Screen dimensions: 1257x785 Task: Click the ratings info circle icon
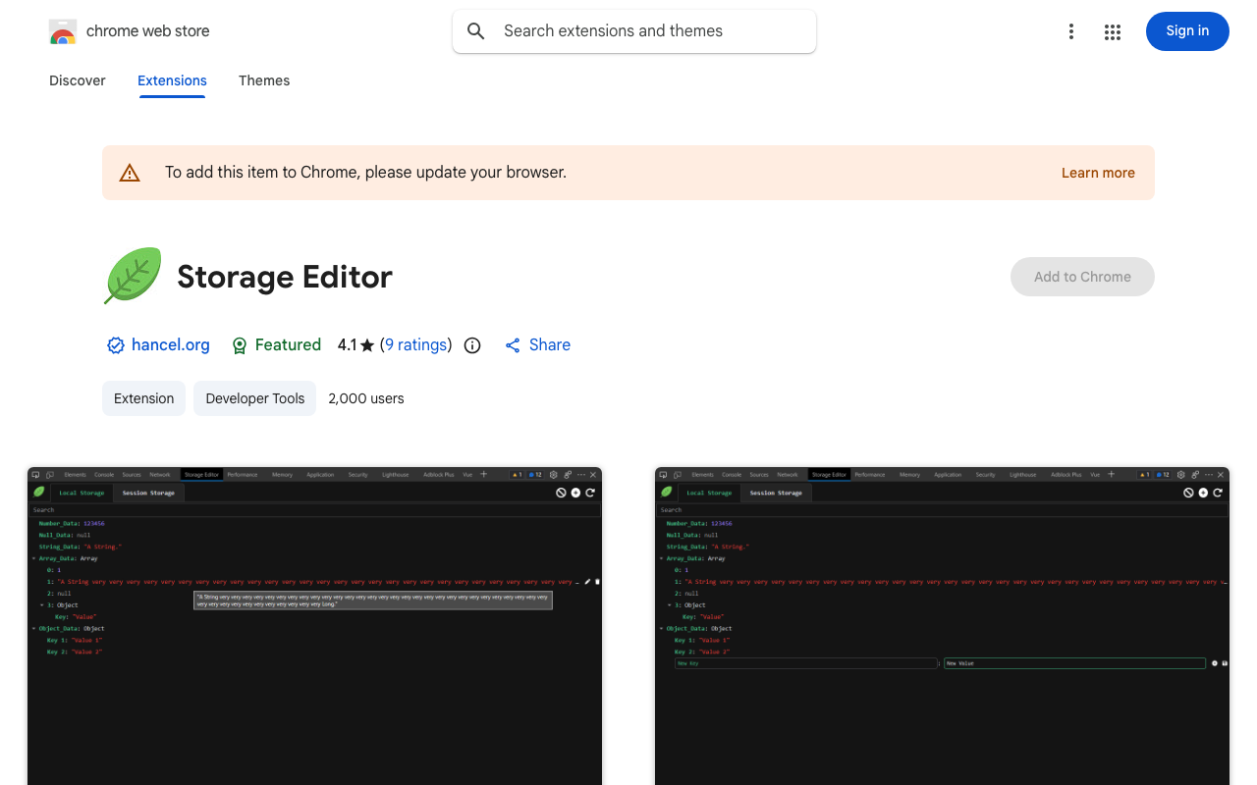pyautogui.click(x=472, y=345)
